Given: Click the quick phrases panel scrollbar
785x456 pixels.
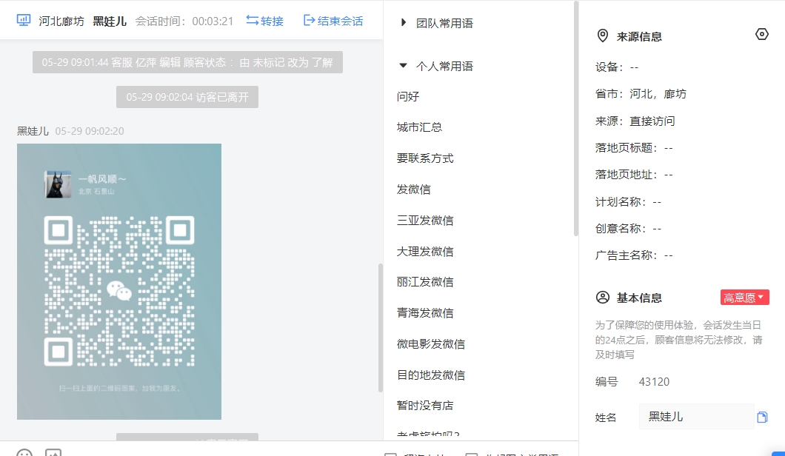Looking at the screenshot, I should click(x=575, y=118).
